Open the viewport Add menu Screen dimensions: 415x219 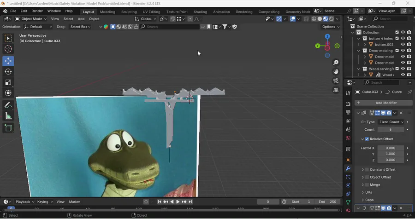point(81,19)
